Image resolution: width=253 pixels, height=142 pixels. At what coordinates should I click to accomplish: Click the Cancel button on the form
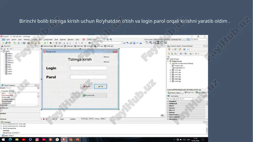point(87,87)
